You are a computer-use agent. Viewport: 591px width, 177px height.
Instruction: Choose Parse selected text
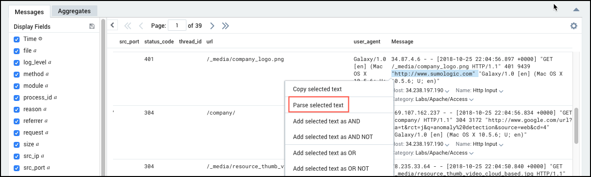pos(318,105)
